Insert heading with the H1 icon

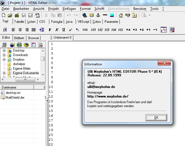tap(93, 30)
